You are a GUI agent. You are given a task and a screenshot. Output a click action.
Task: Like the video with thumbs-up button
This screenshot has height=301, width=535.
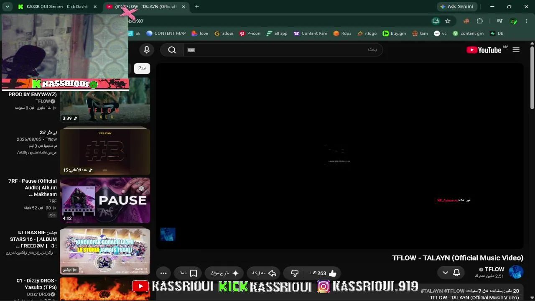click(x=323, y=273)
